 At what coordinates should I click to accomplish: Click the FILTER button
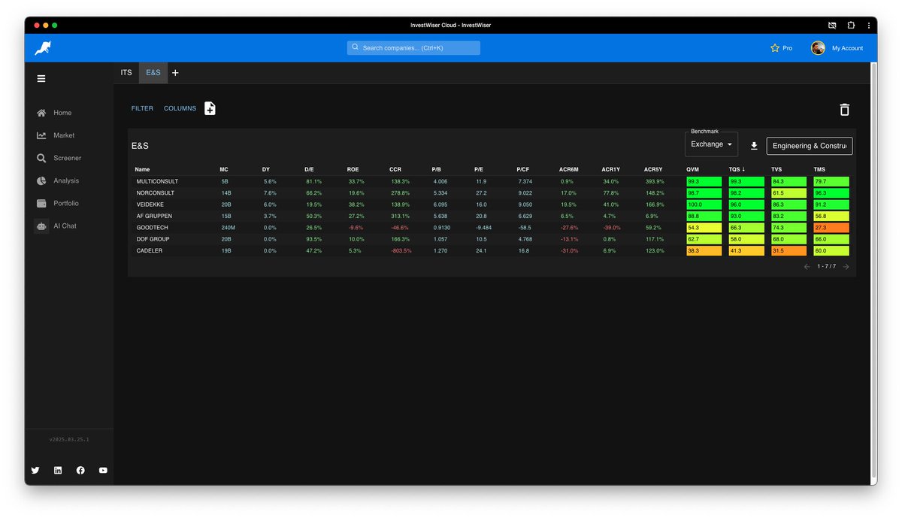142,108
